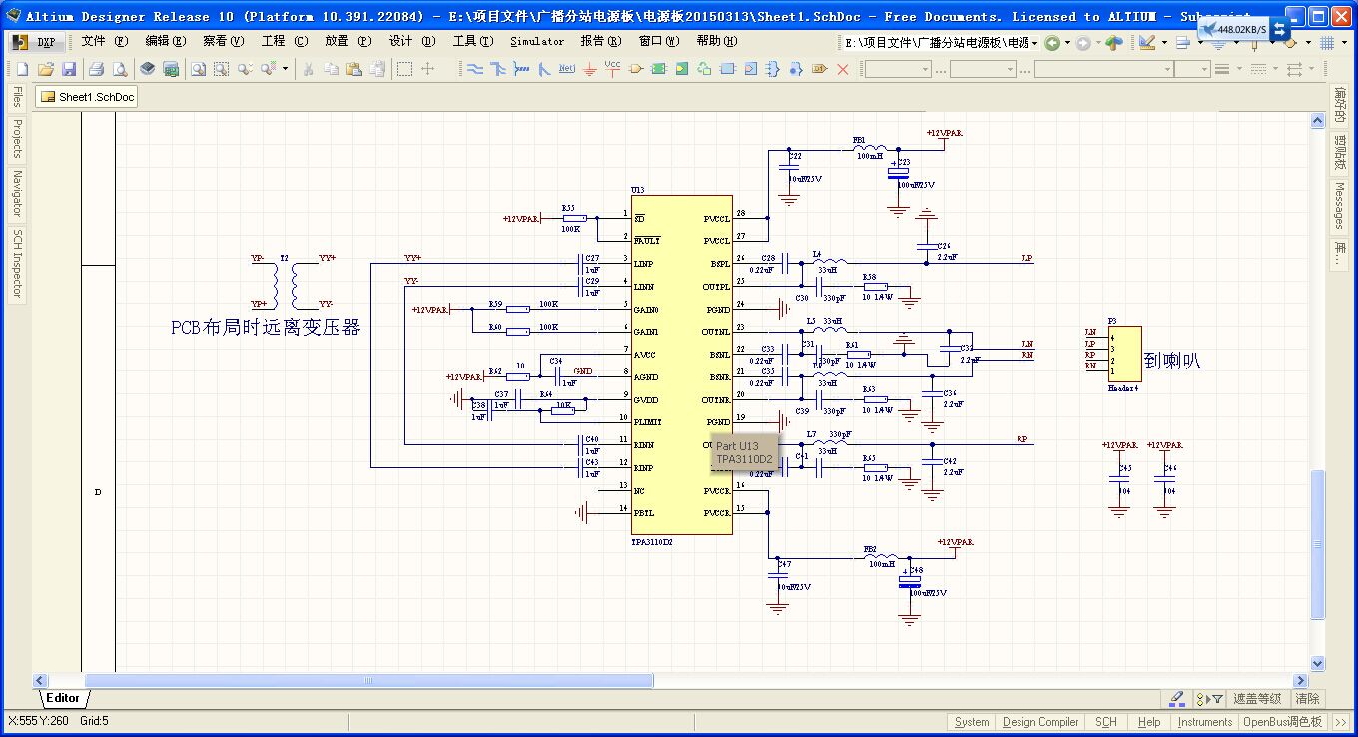1358x737 pixels.
Task: Activate the move selection crosshair tool
Action: click(x=428, y=69)
